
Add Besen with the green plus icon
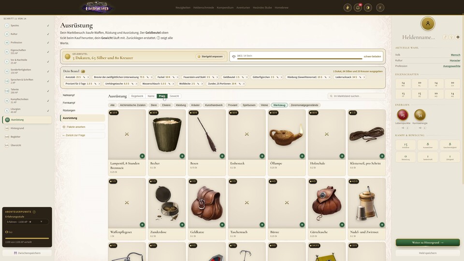(222, 156)
